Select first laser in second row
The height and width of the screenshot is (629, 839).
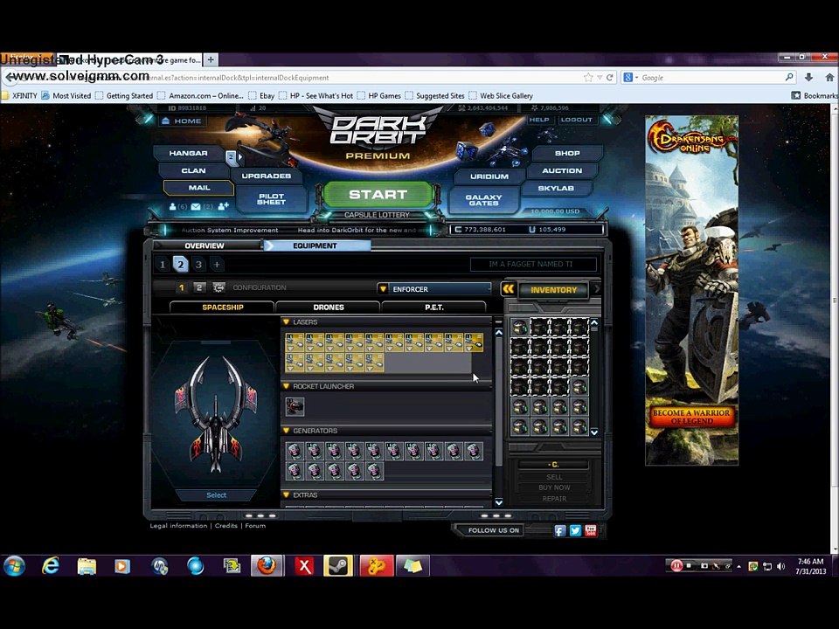tap(295, 363)
